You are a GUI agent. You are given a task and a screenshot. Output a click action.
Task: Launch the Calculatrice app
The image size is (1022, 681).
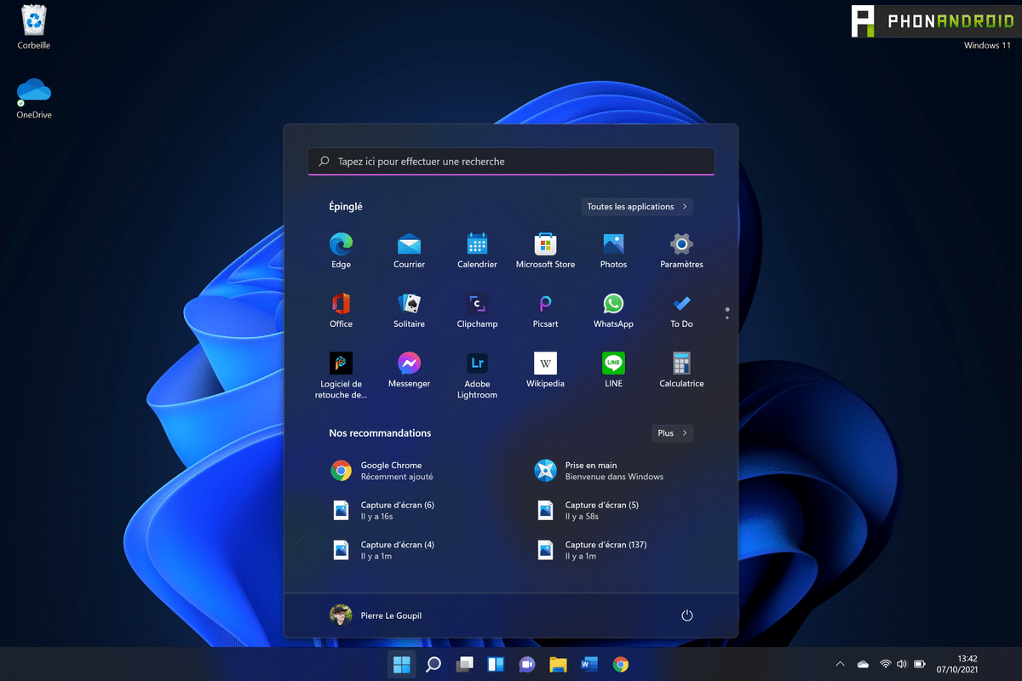(x=681, y=369)
